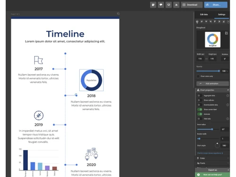236x177 pixels.
Task: Turn off the Show center label switch
Action: point(200,110)
